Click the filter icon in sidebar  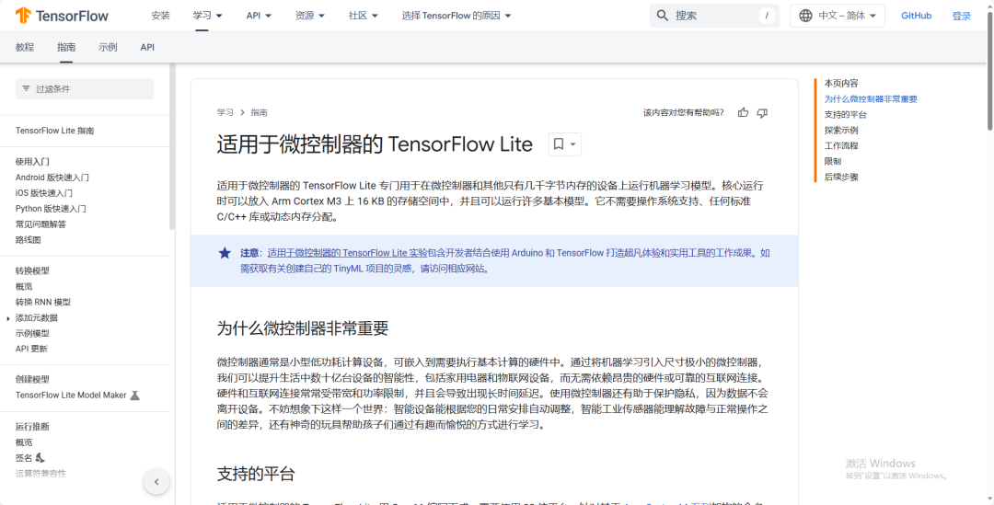26,88
